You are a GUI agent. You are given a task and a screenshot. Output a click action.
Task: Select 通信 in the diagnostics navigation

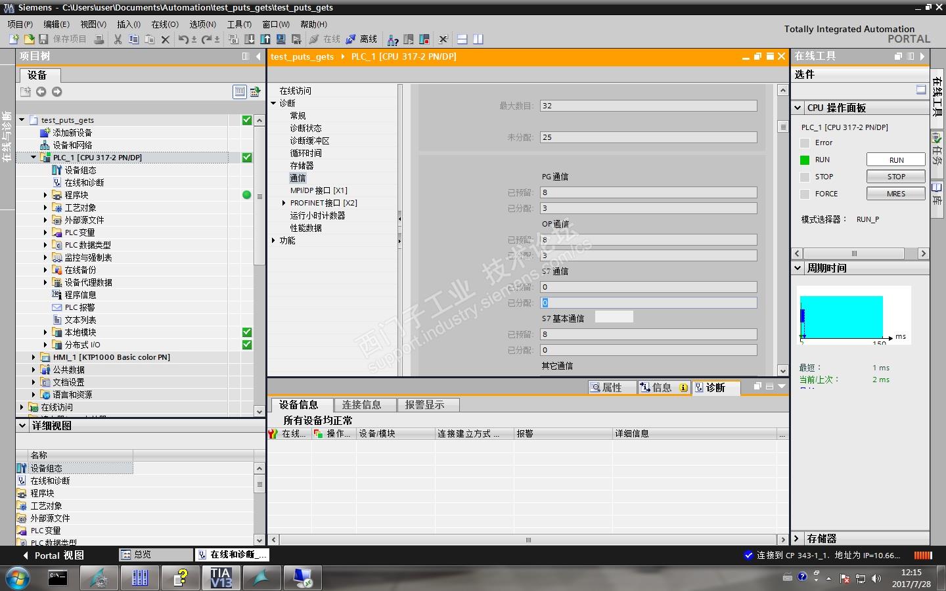coord(298,178)
